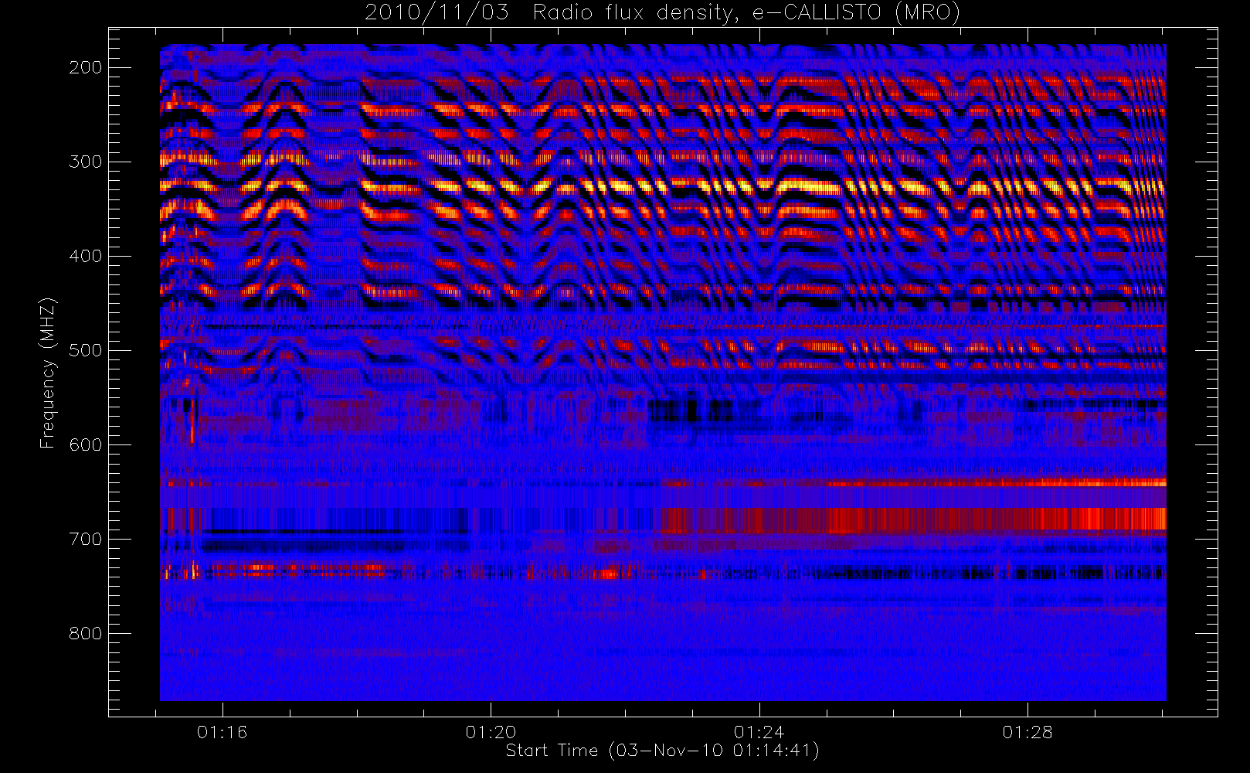Select the 600 frequency tick label
The height and width of the screenshot is (773, 1250).
tap(85, 444)
